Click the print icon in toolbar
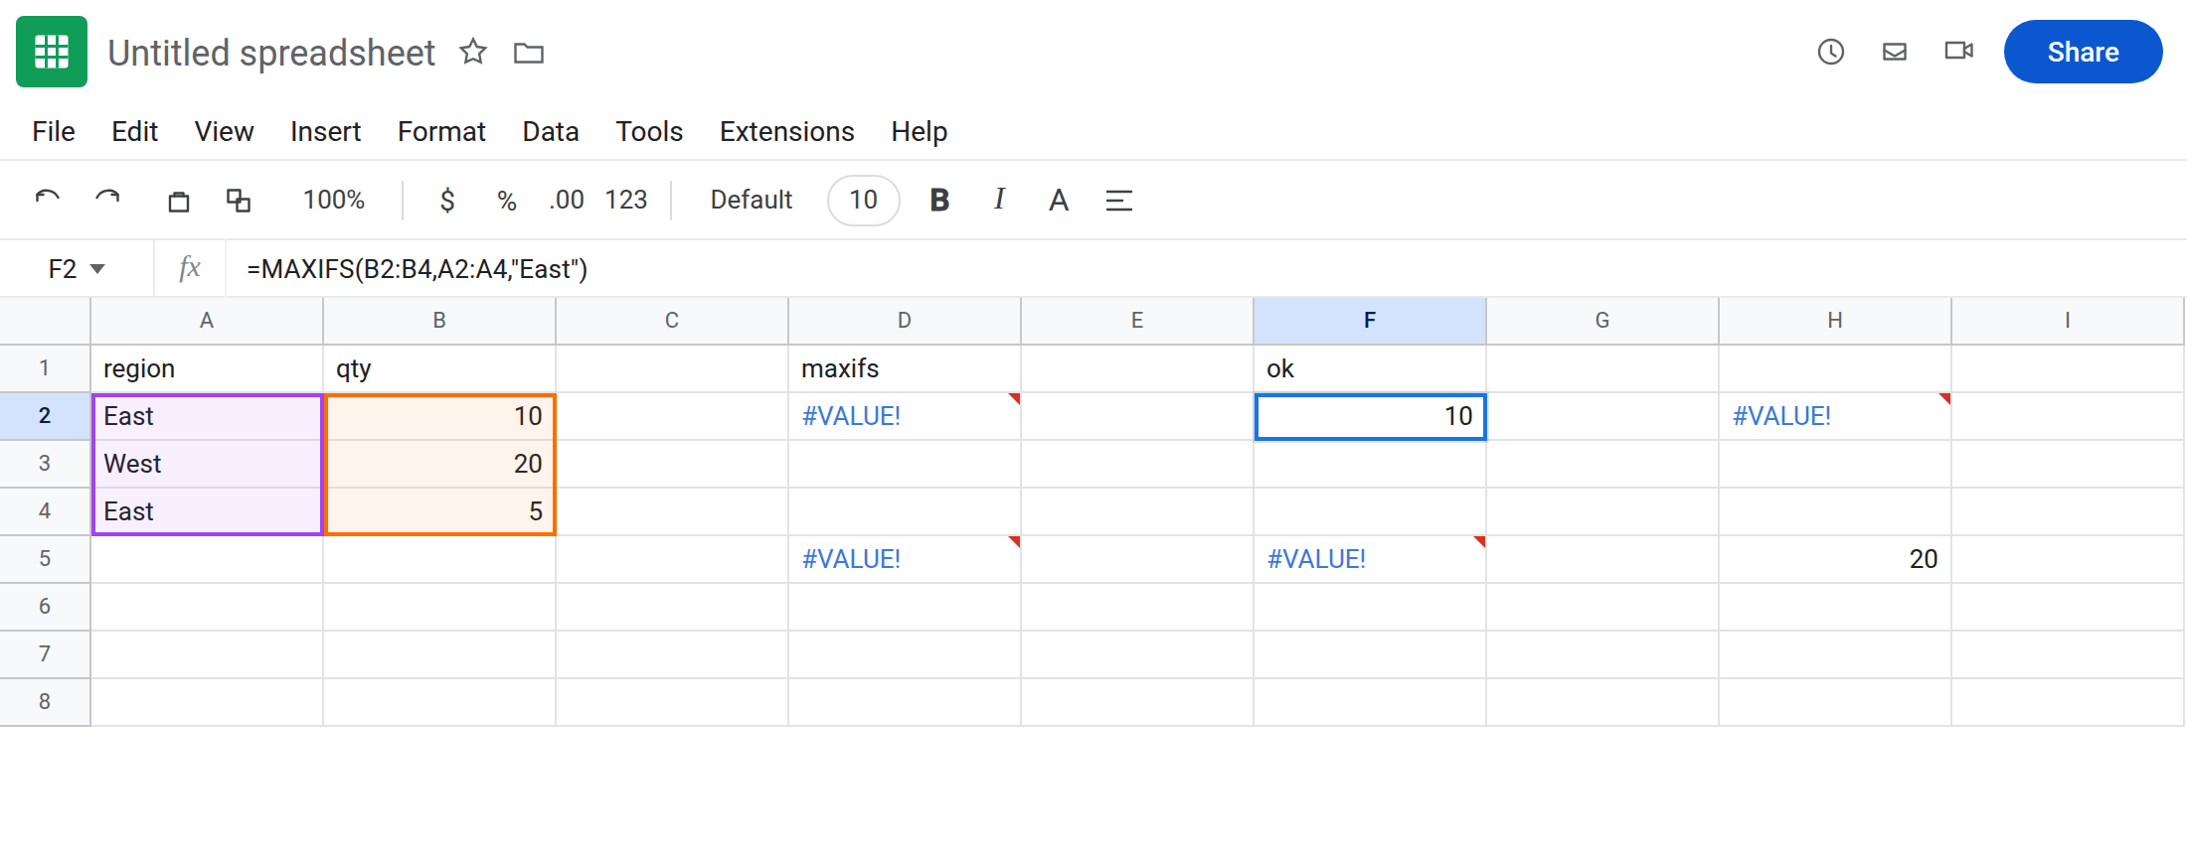The image size is (2187, 854). (179, 201)
